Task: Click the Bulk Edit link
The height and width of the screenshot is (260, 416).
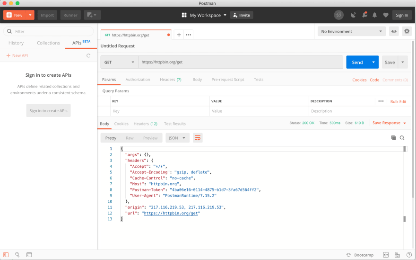Action: point(398,101)
